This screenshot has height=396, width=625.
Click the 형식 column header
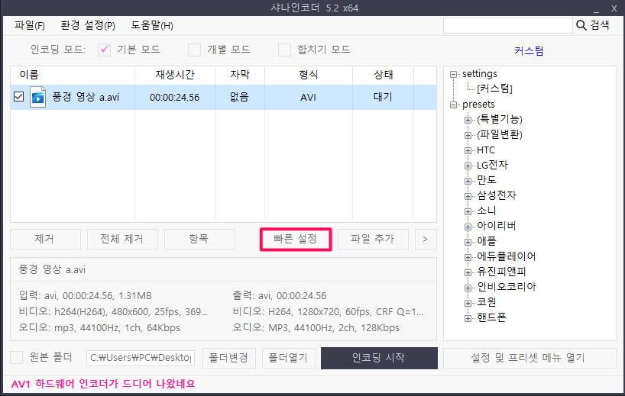point(309,75)
